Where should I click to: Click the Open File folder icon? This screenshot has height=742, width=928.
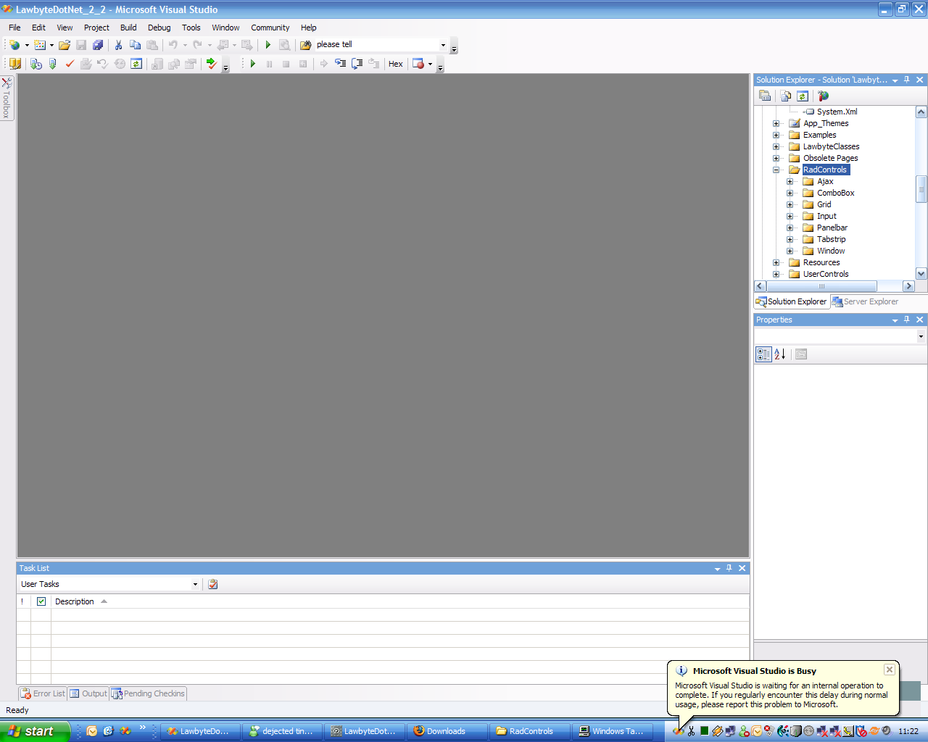65,45
